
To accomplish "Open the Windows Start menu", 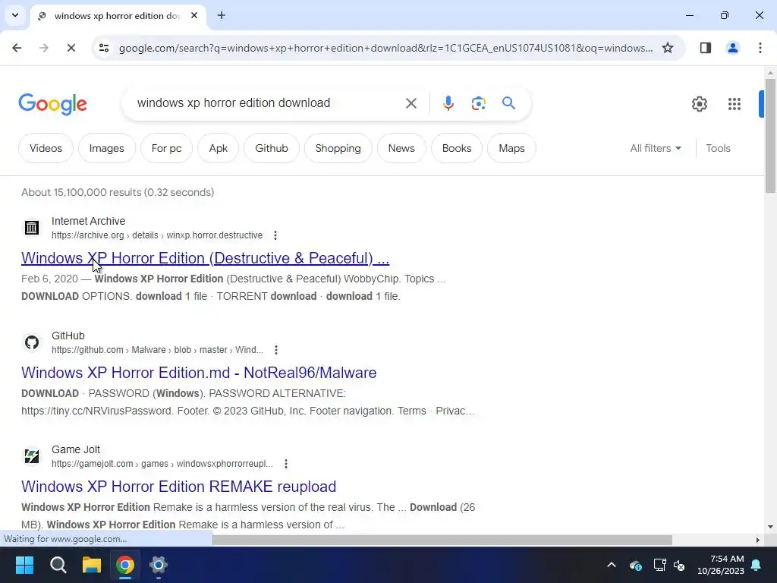I will (x=25, y=565).
